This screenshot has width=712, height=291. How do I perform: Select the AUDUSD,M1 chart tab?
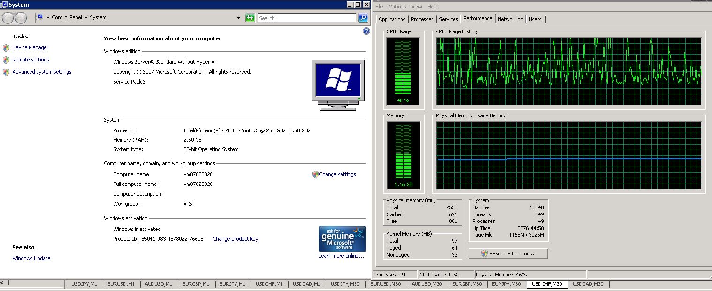158,284
